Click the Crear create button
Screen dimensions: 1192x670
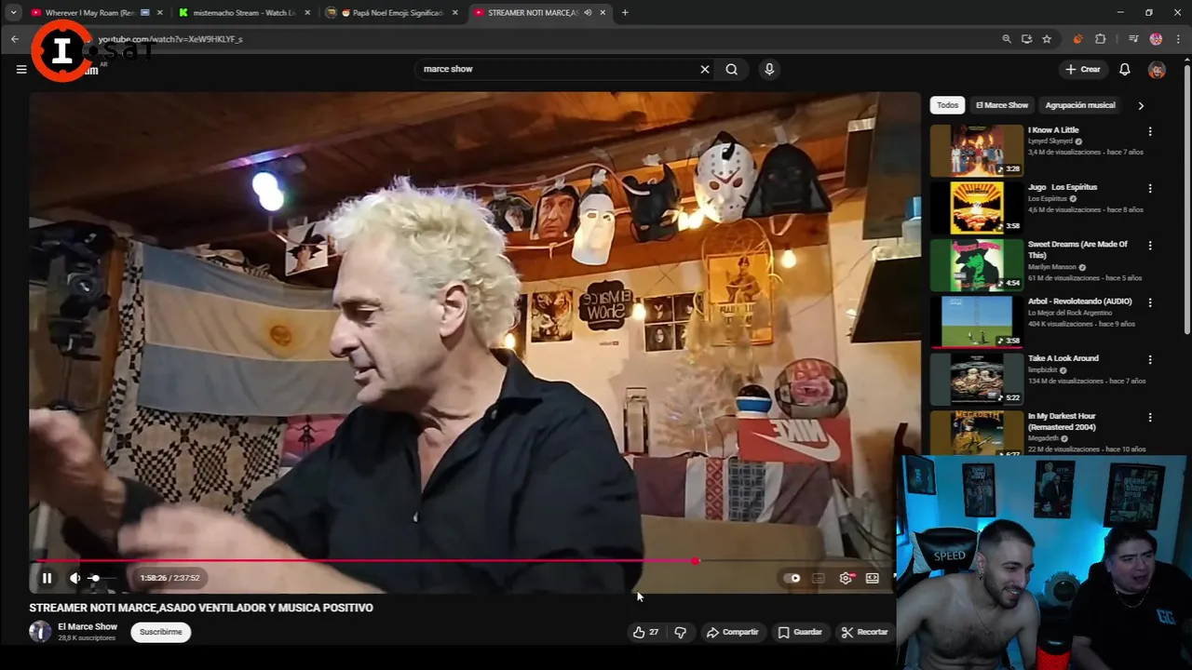point(1083,69)
